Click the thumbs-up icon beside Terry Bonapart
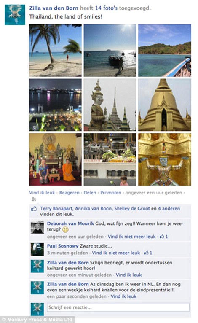This screenshot has height=323, width=198. 34,209
